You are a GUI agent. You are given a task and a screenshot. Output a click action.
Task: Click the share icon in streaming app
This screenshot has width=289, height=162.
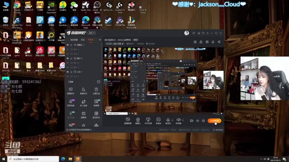[x=219, y=42]
